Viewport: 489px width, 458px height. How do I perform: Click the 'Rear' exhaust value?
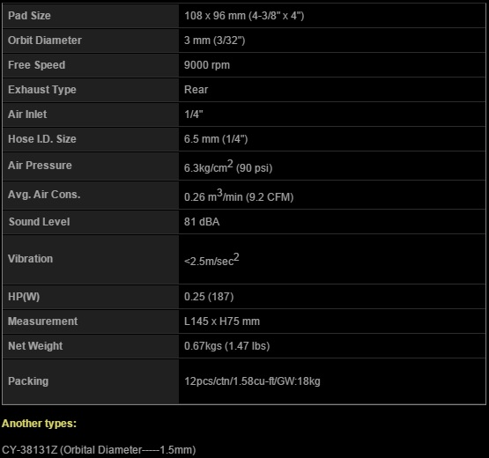(x=196, y=90)
